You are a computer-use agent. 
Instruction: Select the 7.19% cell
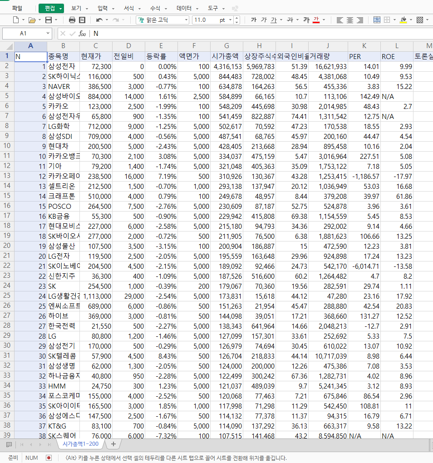point(161,176)
